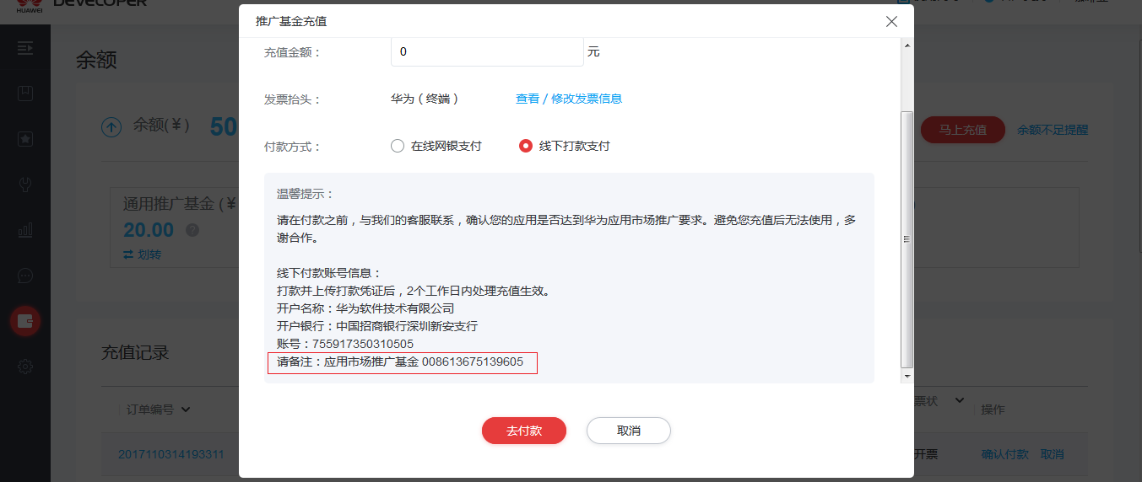Image resolution: width=1142 pixels, height=482 pixels.
Task: Open the bar chart statistics sidebar icon
Action: [x=25, y=230]
